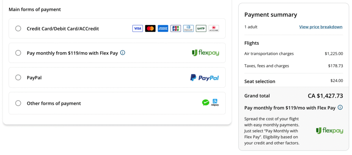
Task: Click the WeChat Pay green icon
Action: tap(206, 103)
